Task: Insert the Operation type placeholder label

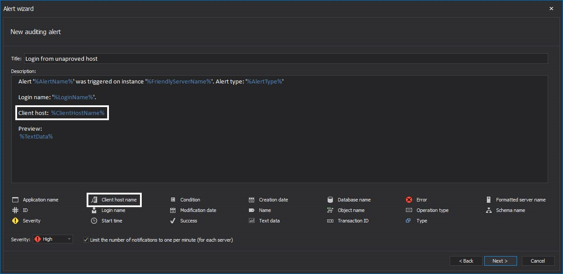Action: click(x=433, y=210)
